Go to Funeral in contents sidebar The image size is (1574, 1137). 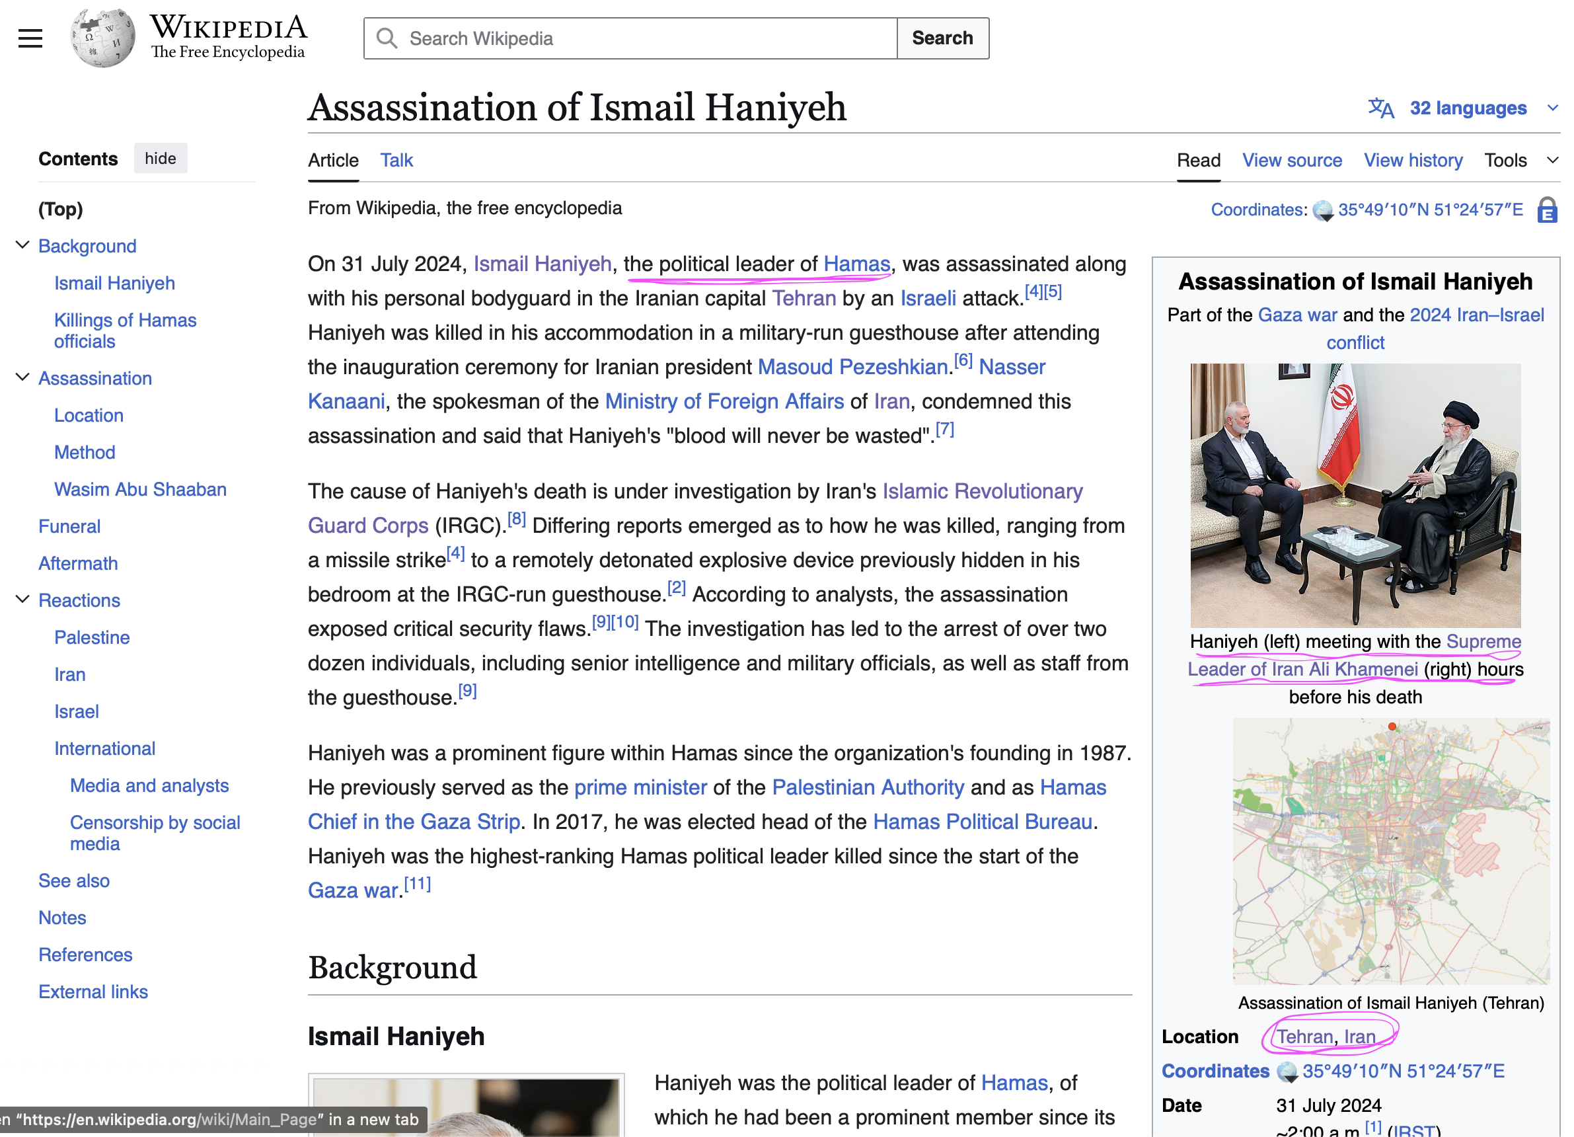point(69,526)
